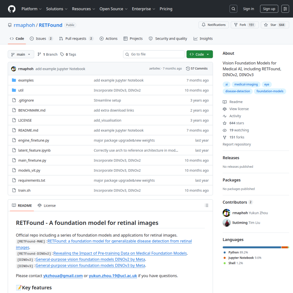Click the Python language bar segment
293x293 pixels.
coord(252,247)
